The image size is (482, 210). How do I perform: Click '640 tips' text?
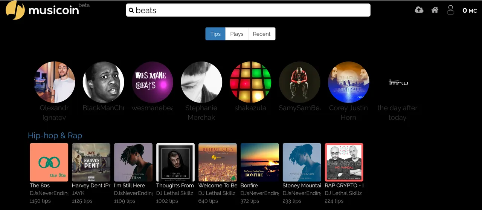coord(208,201)
